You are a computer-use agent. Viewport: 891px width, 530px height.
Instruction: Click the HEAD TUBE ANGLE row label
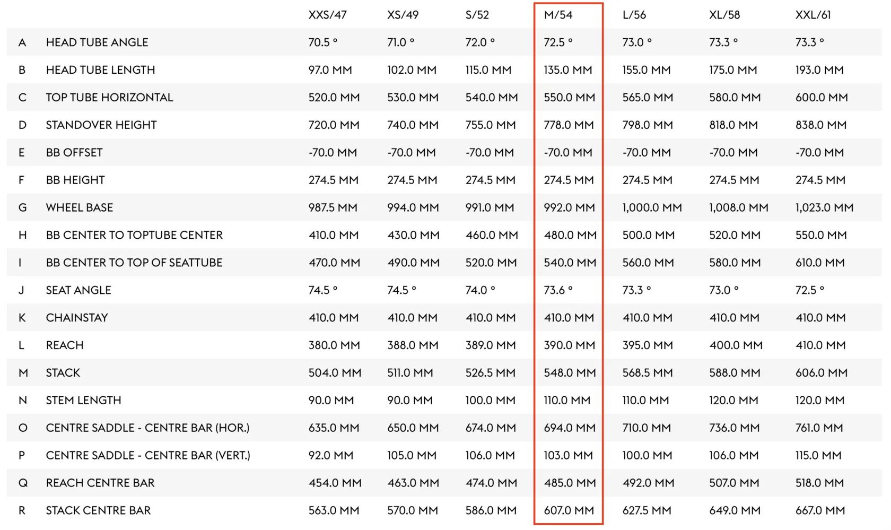[x=97, y=42]
